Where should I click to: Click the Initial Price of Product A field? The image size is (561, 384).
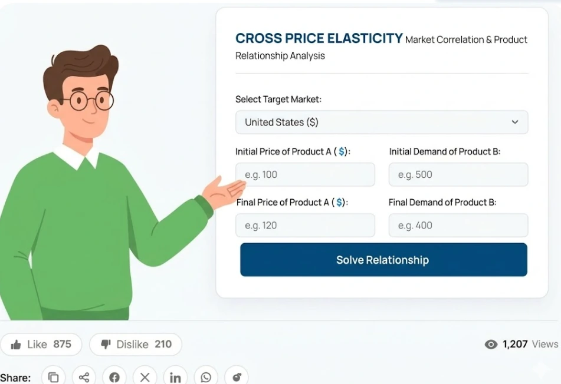point(305,174)
